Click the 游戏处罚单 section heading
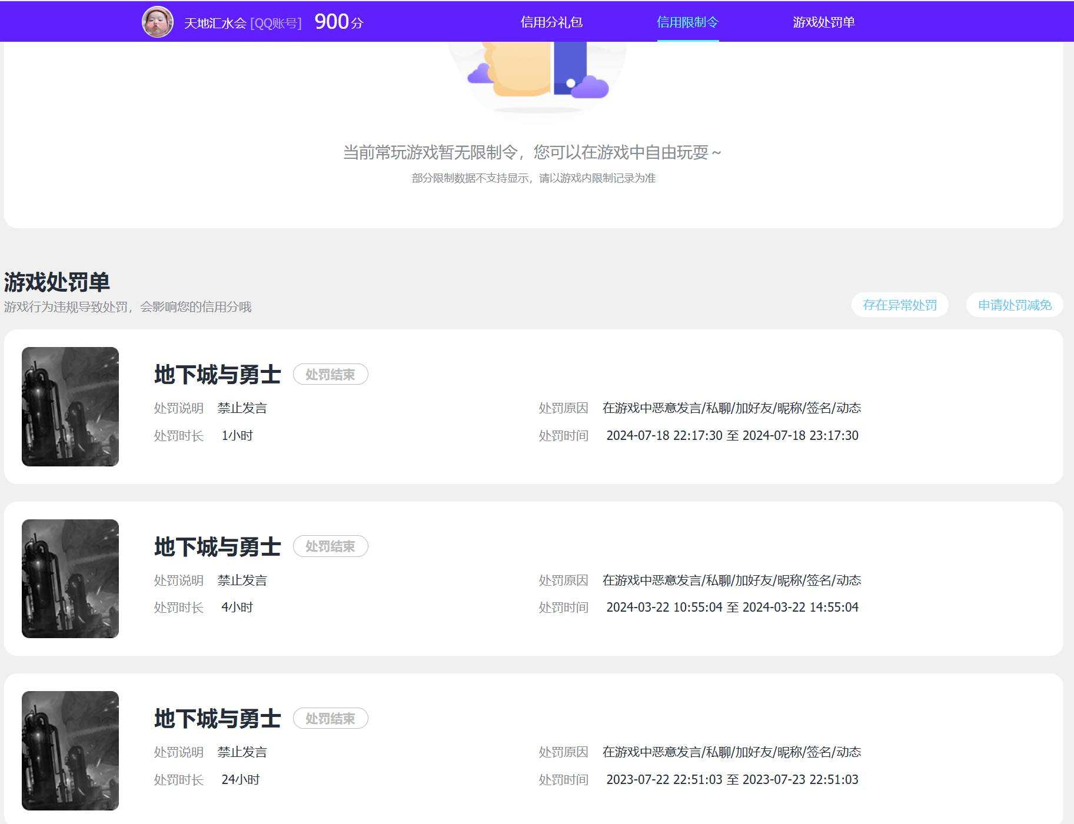 pos(57,282)
